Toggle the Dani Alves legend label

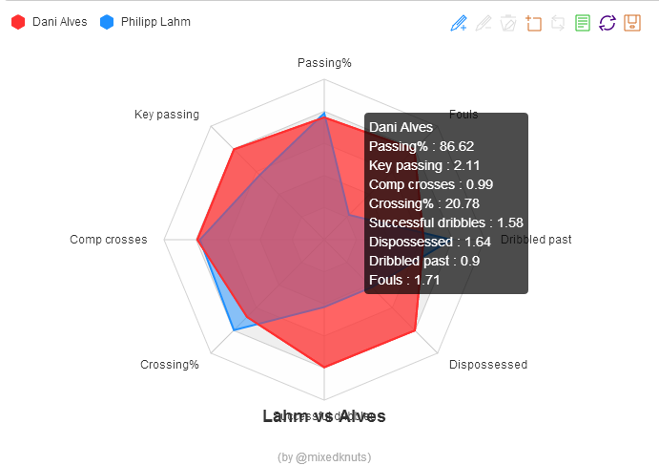point(59,21)
